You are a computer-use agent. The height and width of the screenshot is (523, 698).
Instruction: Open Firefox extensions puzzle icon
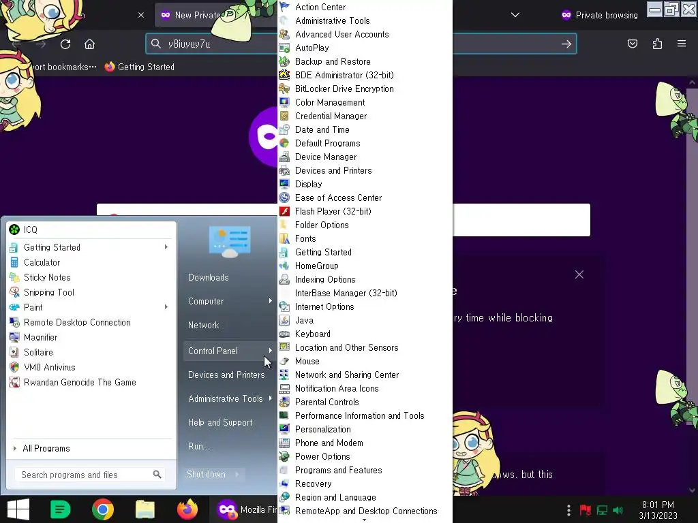point(657,44)
